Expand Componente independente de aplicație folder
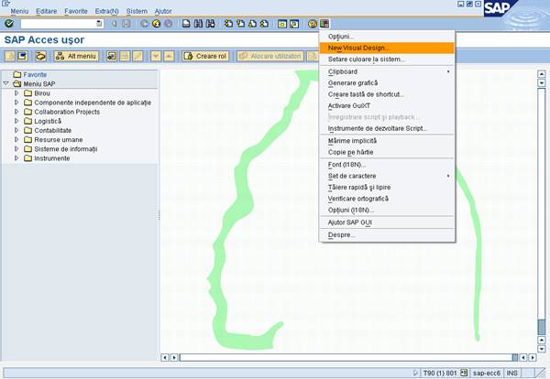This screenshot has height=379, width=550. pyautogui.click(x=16, y=103)
